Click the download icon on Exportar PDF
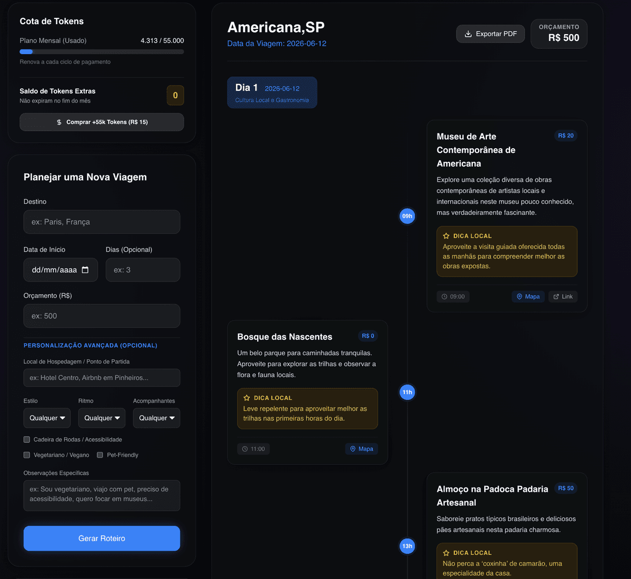The image size is (631, 579). (468, 34)
